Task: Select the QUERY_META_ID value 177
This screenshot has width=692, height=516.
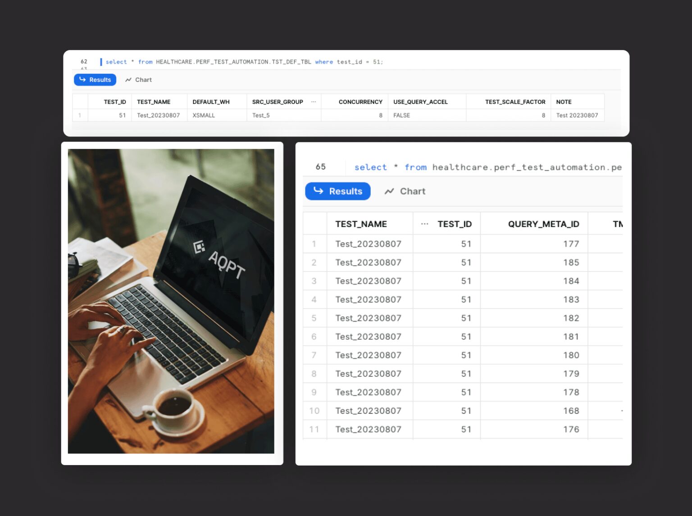Action: click(x=571, y=244)
